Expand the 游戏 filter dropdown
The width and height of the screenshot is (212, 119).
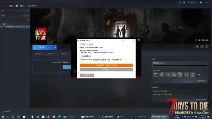click(x=12, y=16)
